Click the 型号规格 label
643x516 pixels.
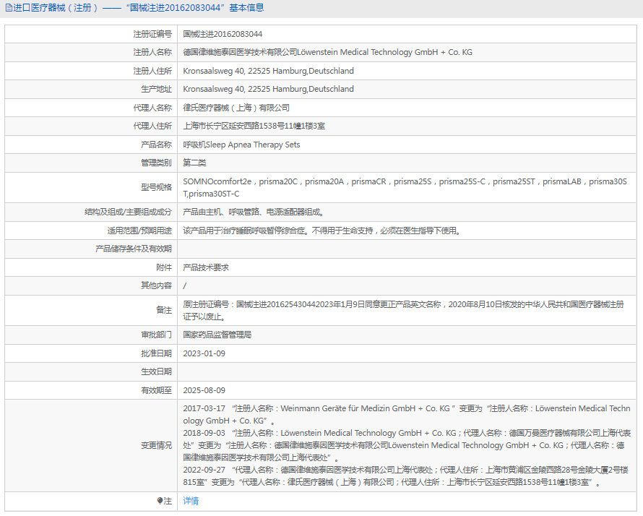coord(157,187)
